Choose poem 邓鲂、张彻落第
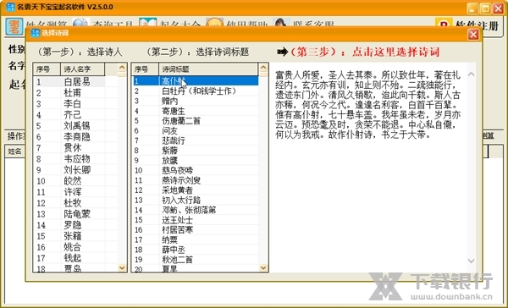Image resolution: width=508 pixels, height=308 pixels. pyautogui.click(x=189, y=210)
